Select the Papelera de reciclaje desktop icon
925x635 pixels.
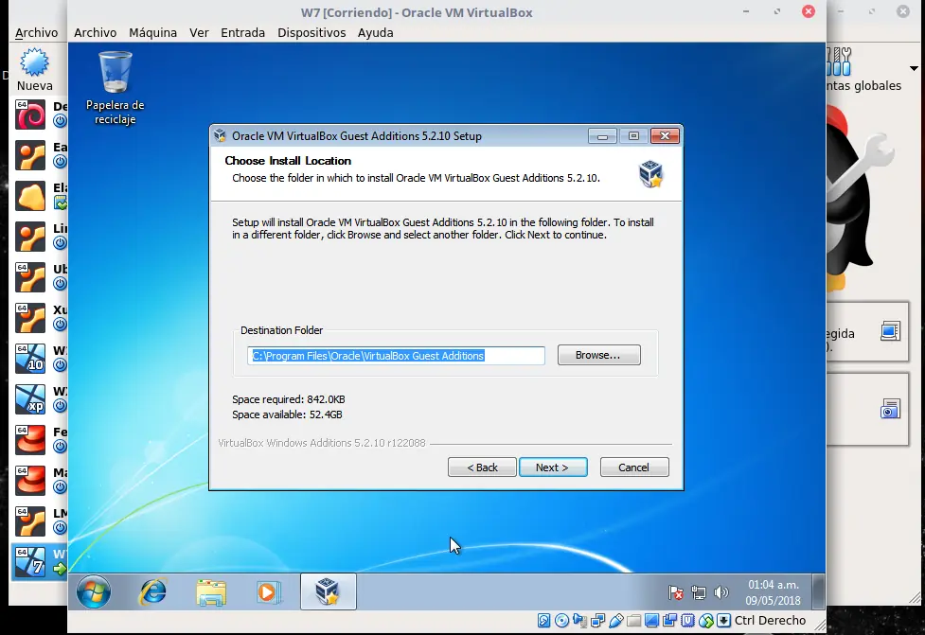[x=116, y=88]
